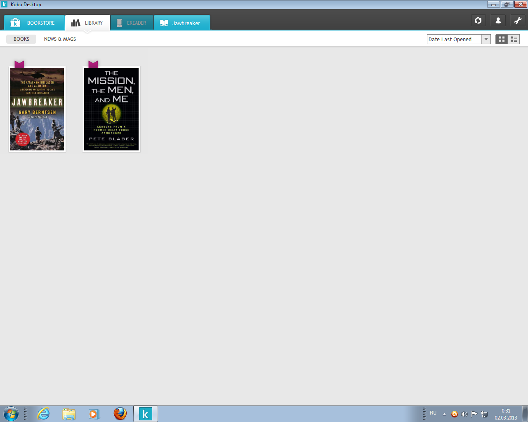Open settings with the wrench icon
Screen dimensions: 528x422
pyautogui.click(x=518, y=21)
